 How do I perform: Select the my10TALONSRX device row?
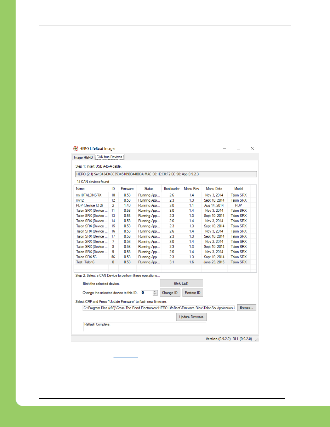pyautogui.click(x=162, y=195)
